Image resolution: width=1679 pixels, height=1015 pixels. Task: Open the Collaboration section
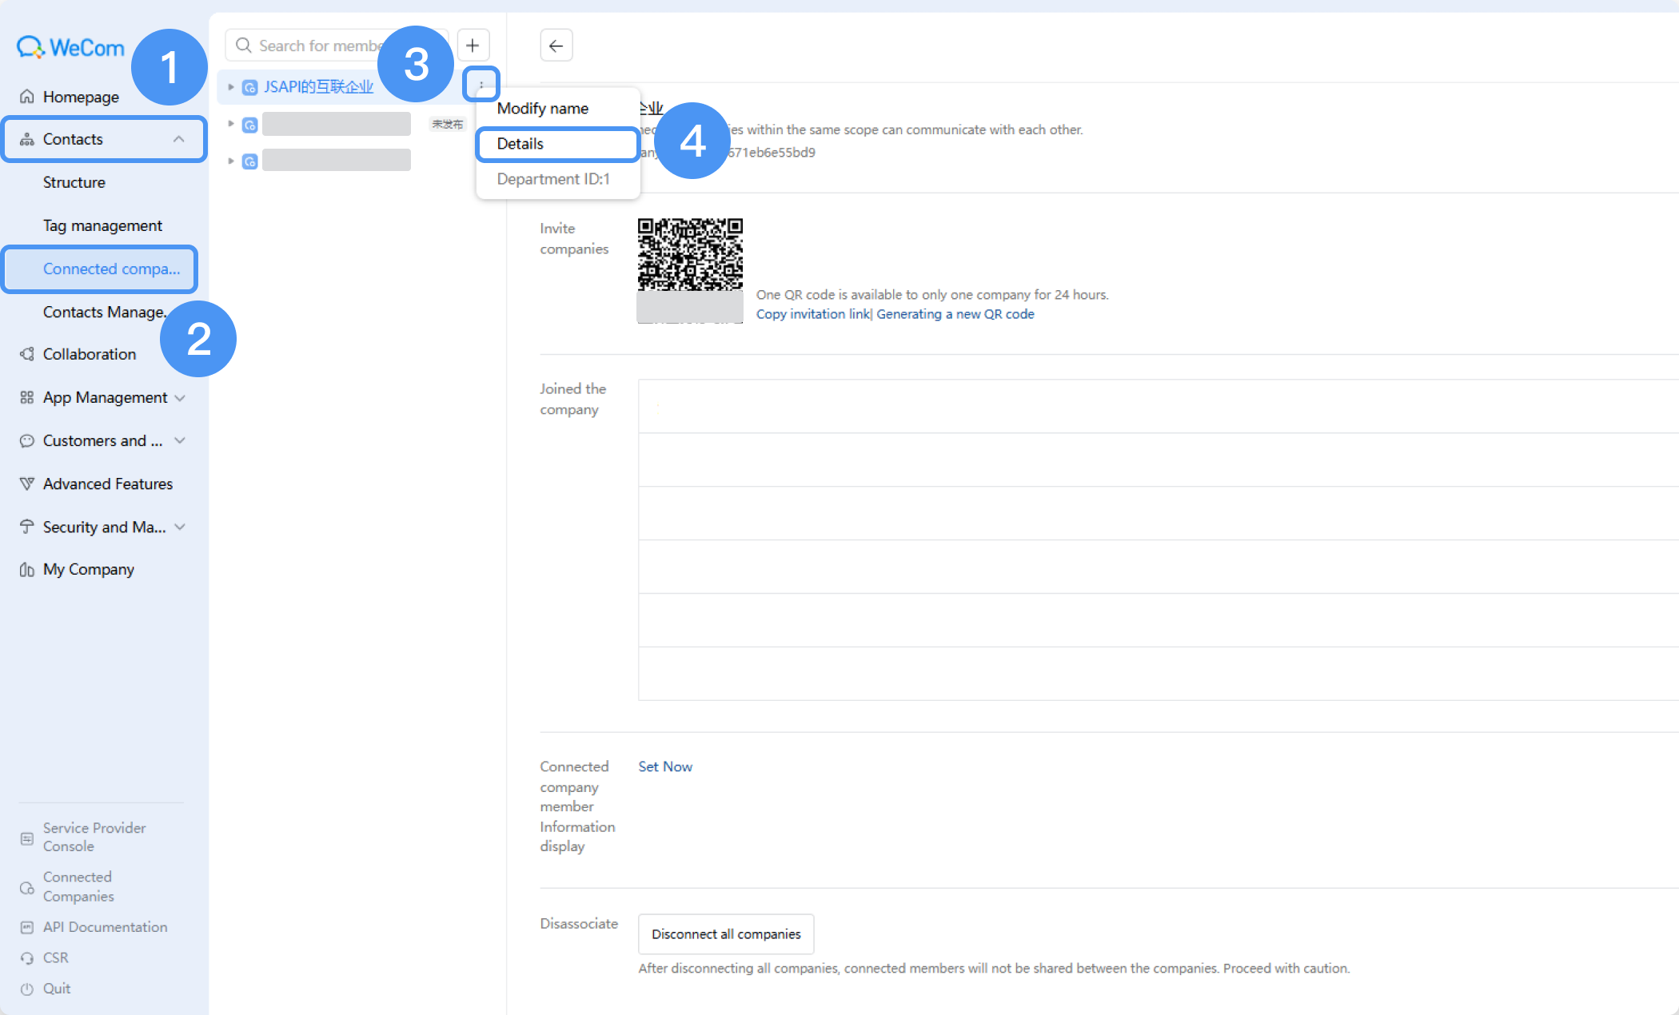(90, 354)
